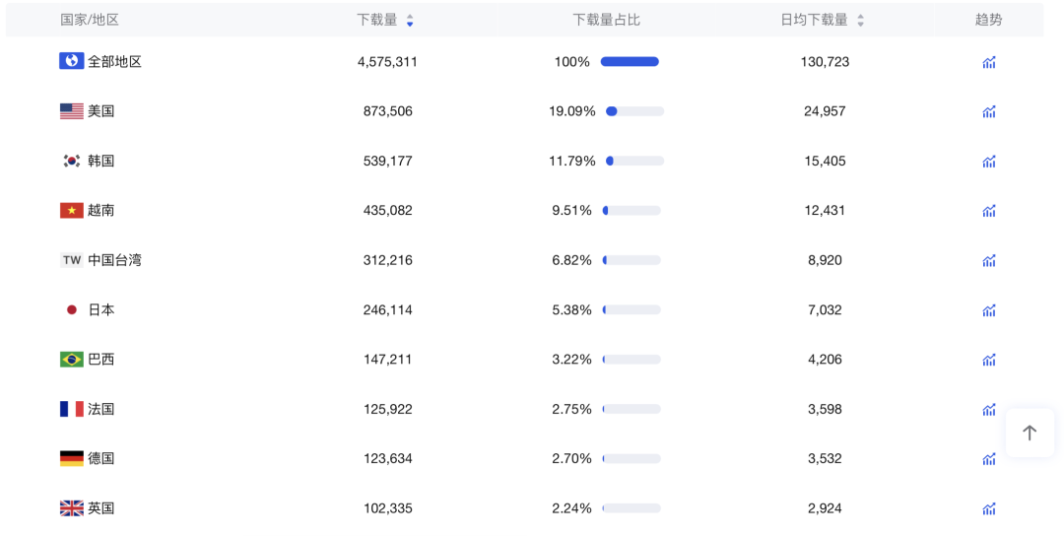Image resolution: width=1064 pixels, height=536 pixels.
Task: Click the 趋势 column header
Action: click(988, 20)
